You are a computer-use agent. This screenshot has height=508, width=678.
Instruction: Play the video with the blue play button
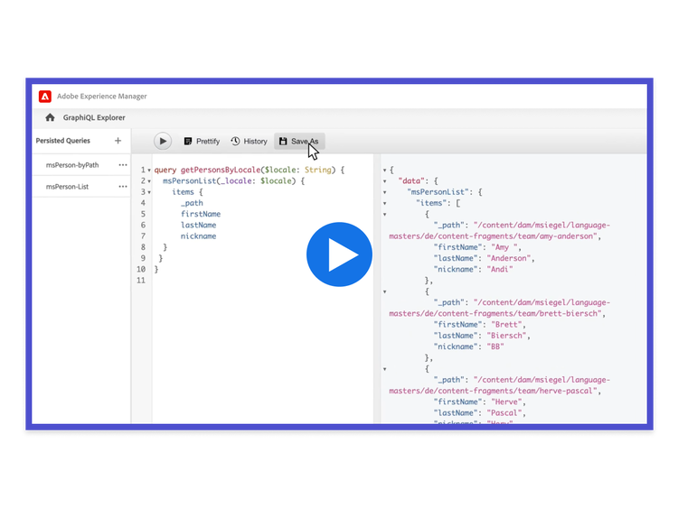[339, 254]
